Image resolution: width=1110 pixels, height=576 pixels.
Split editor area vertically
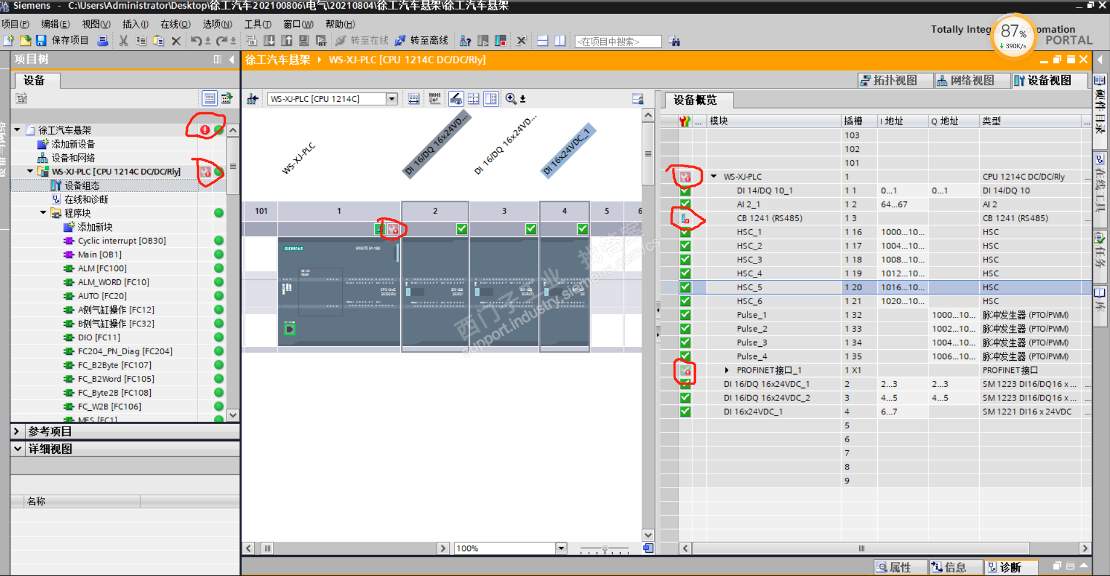(560, 41)
